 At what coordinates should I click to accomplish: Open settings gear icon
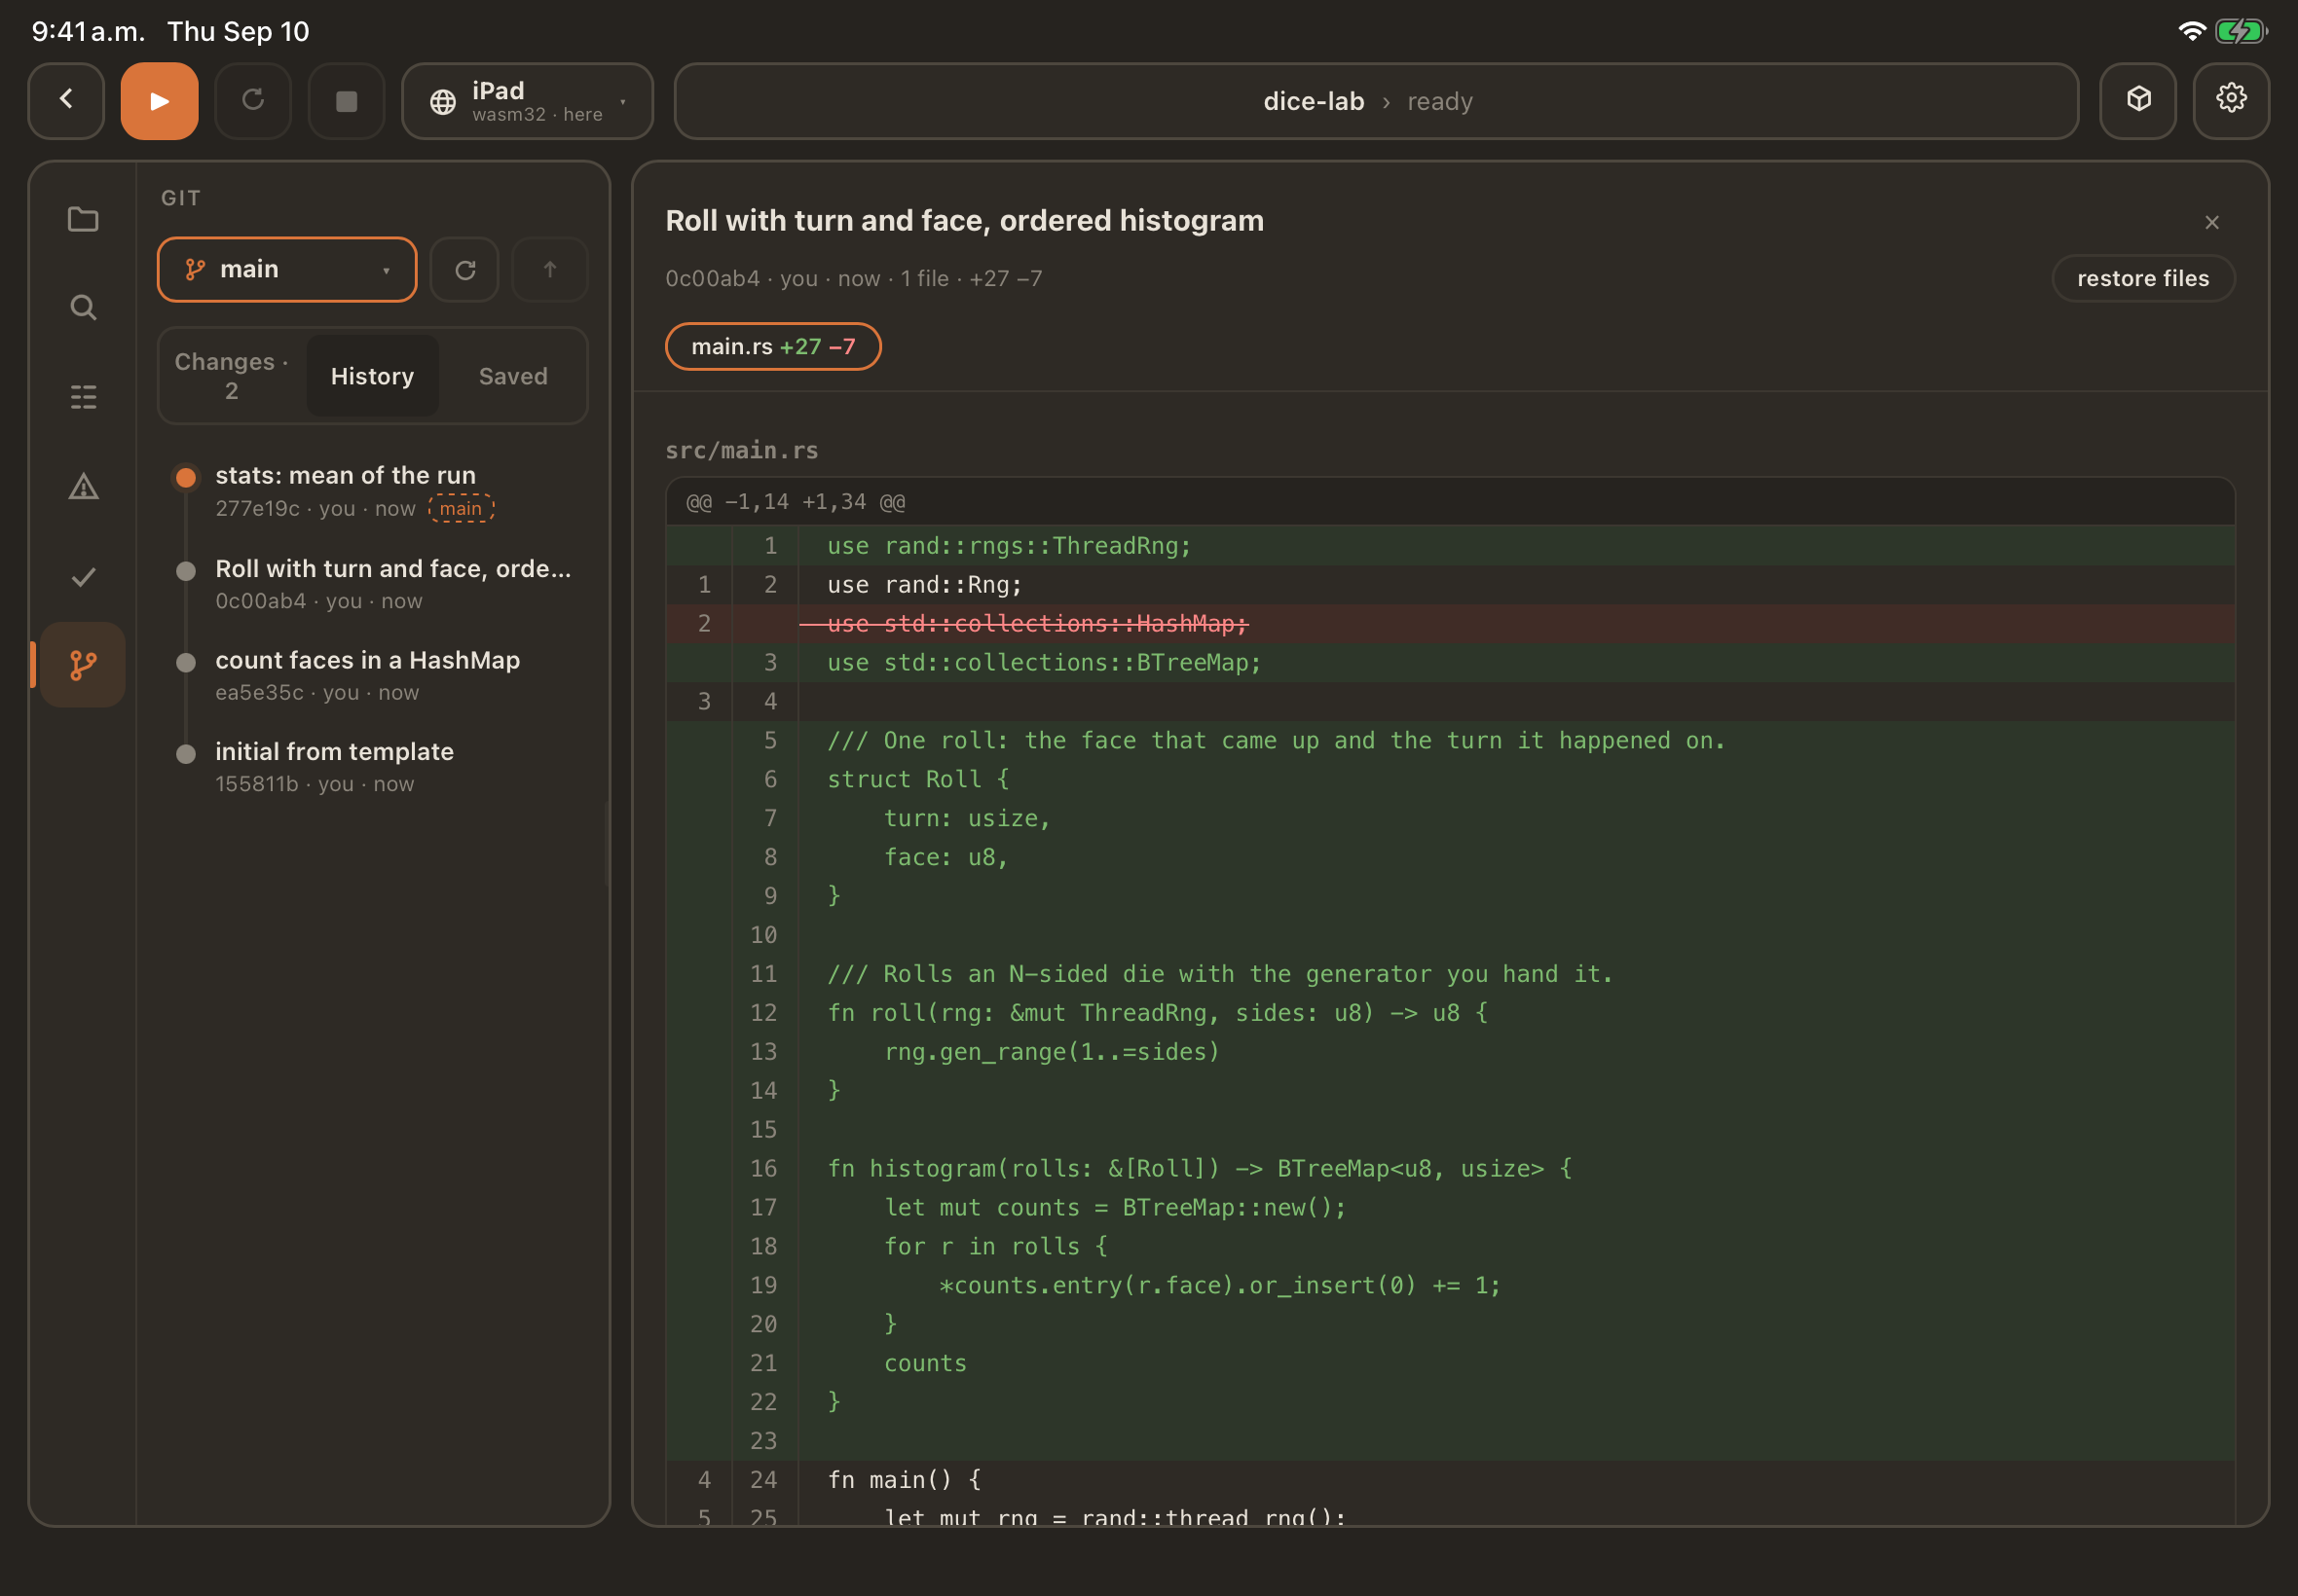(x=2231, y=101)
